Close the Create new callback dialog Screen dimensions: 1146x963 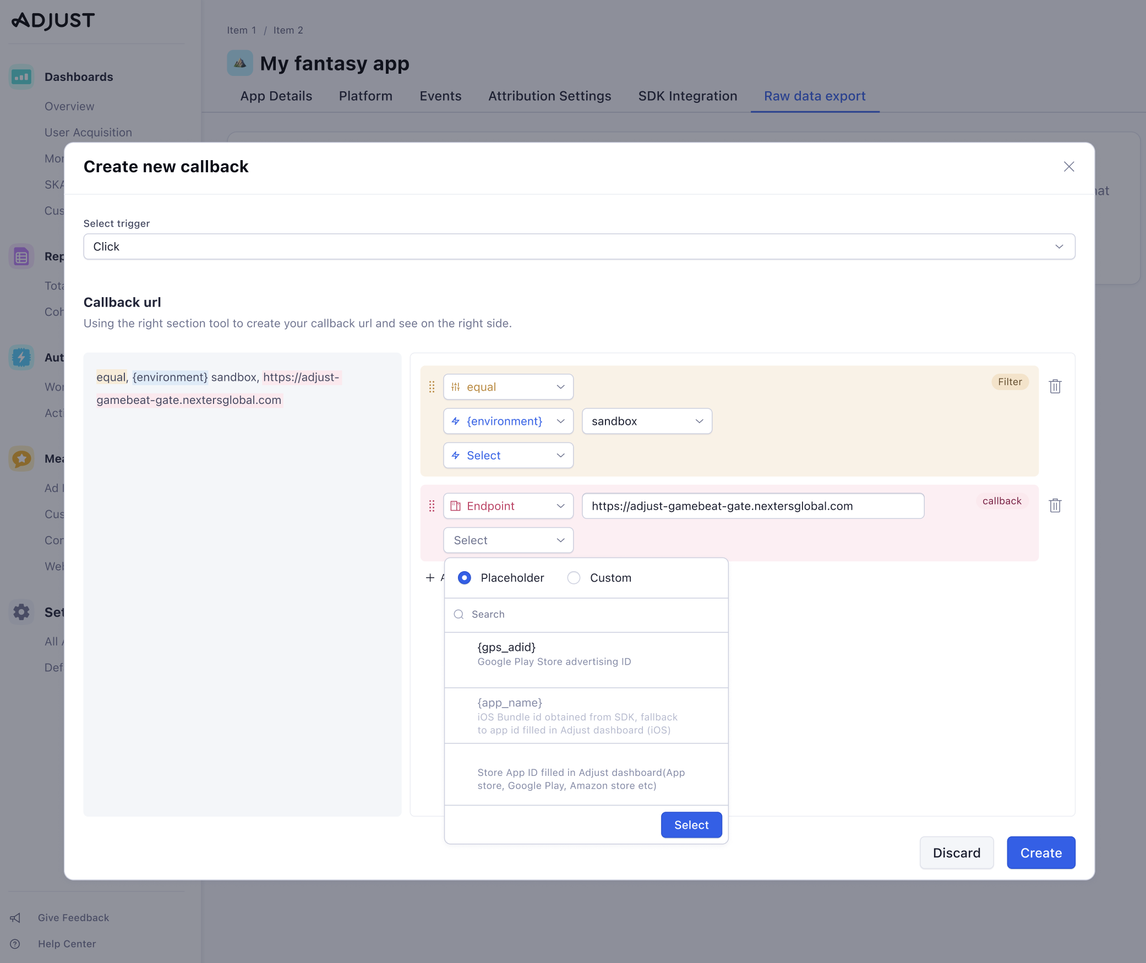(1068, 167)
